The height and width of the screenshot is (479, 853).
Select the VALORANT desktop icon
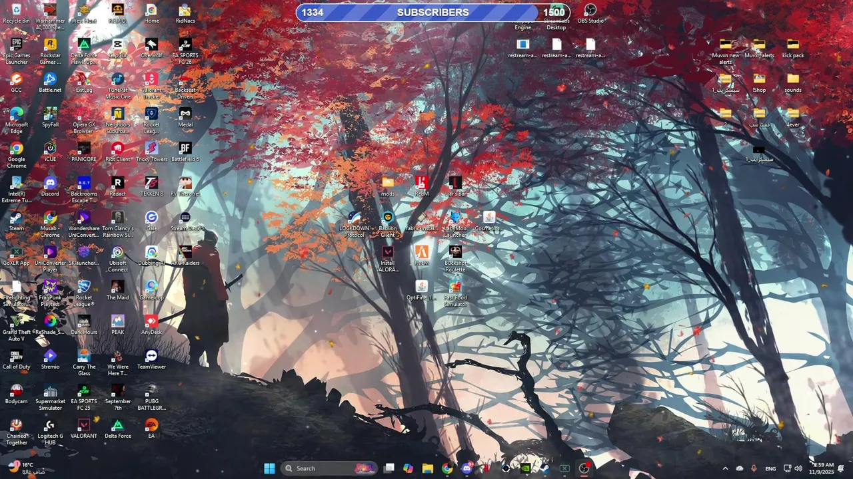84,428
